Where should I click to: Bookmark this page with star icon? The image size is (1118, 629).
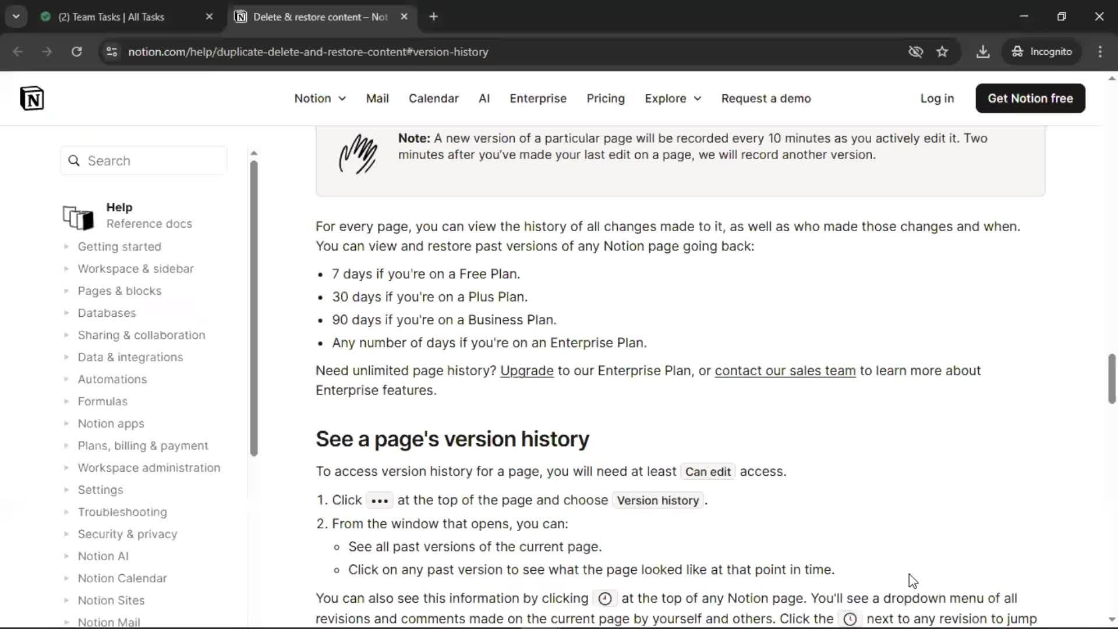coord(942,51)
